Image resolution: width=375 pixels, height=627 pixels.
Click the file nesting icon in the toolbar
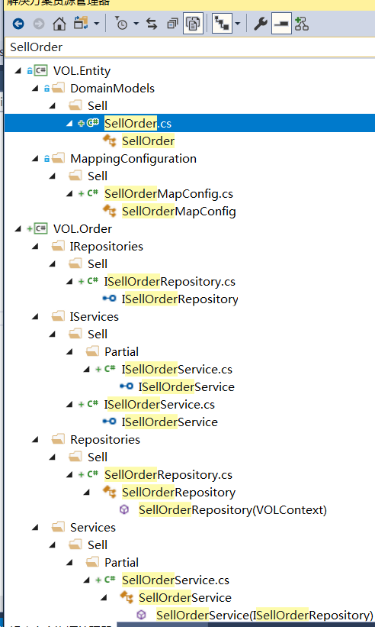[x=223, y=24]
